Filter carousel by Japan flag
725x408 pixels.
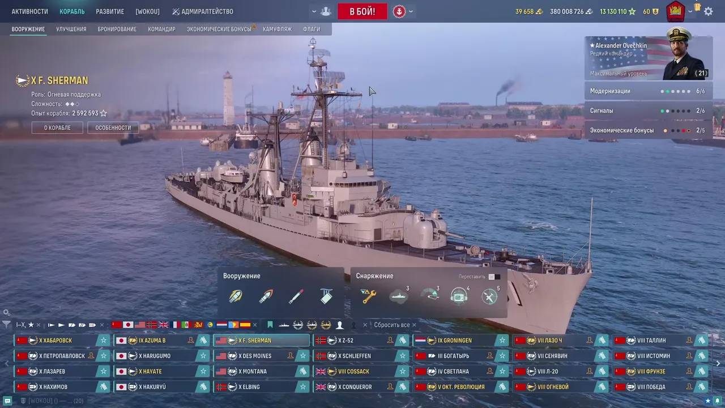tap(128, 325)
